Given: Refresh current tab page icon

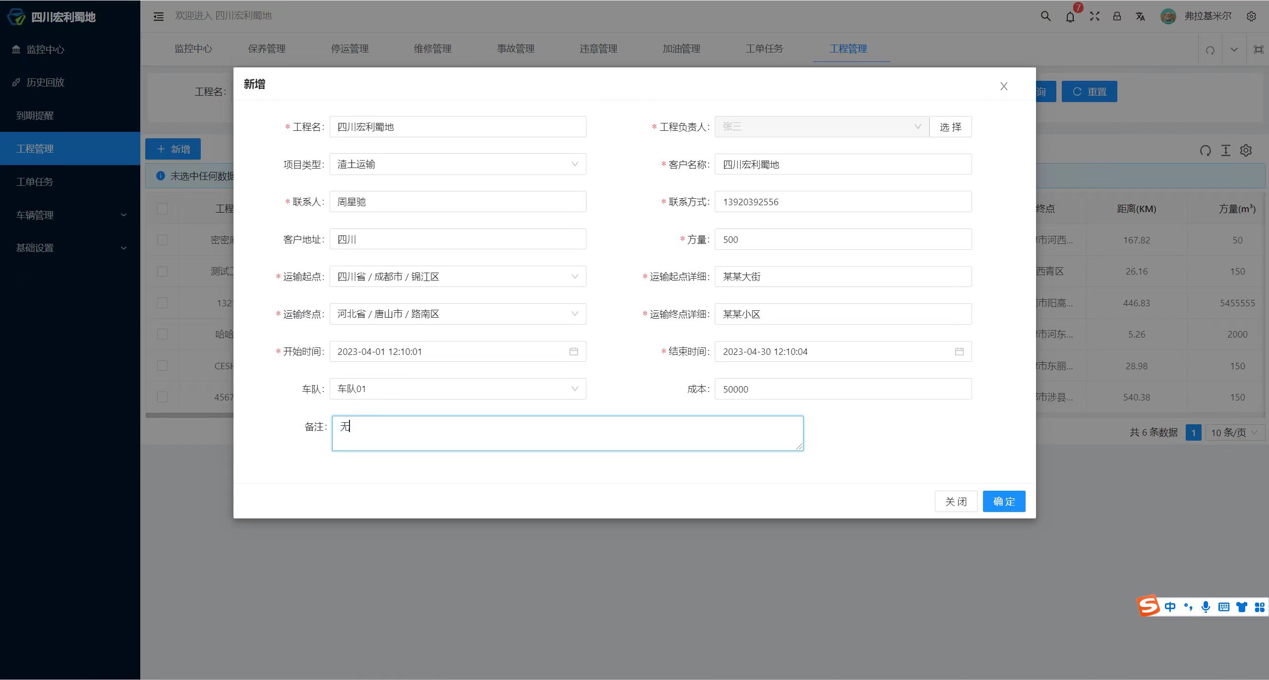Looking at the screenshot, I should [1210, 50].
